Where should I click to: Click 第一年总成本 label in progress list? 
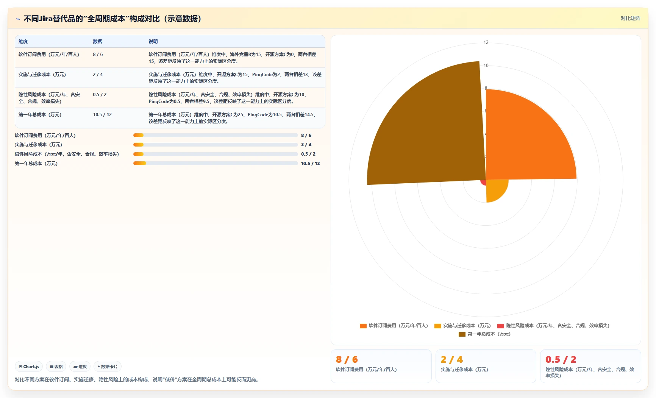click(36, 164)
